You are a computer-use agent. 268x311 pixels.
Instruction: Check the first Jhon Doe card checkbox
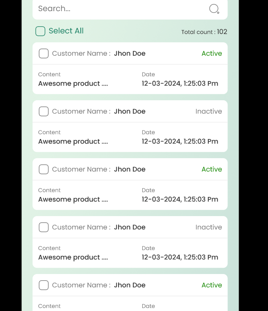click(44, 53)
